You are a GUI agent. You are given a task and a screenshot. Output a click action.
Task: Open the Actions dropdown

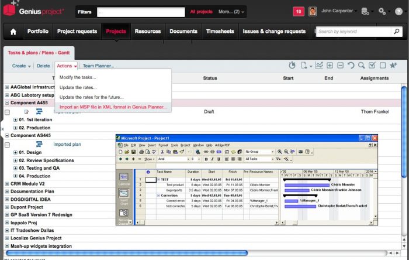[x=67, y=66]
